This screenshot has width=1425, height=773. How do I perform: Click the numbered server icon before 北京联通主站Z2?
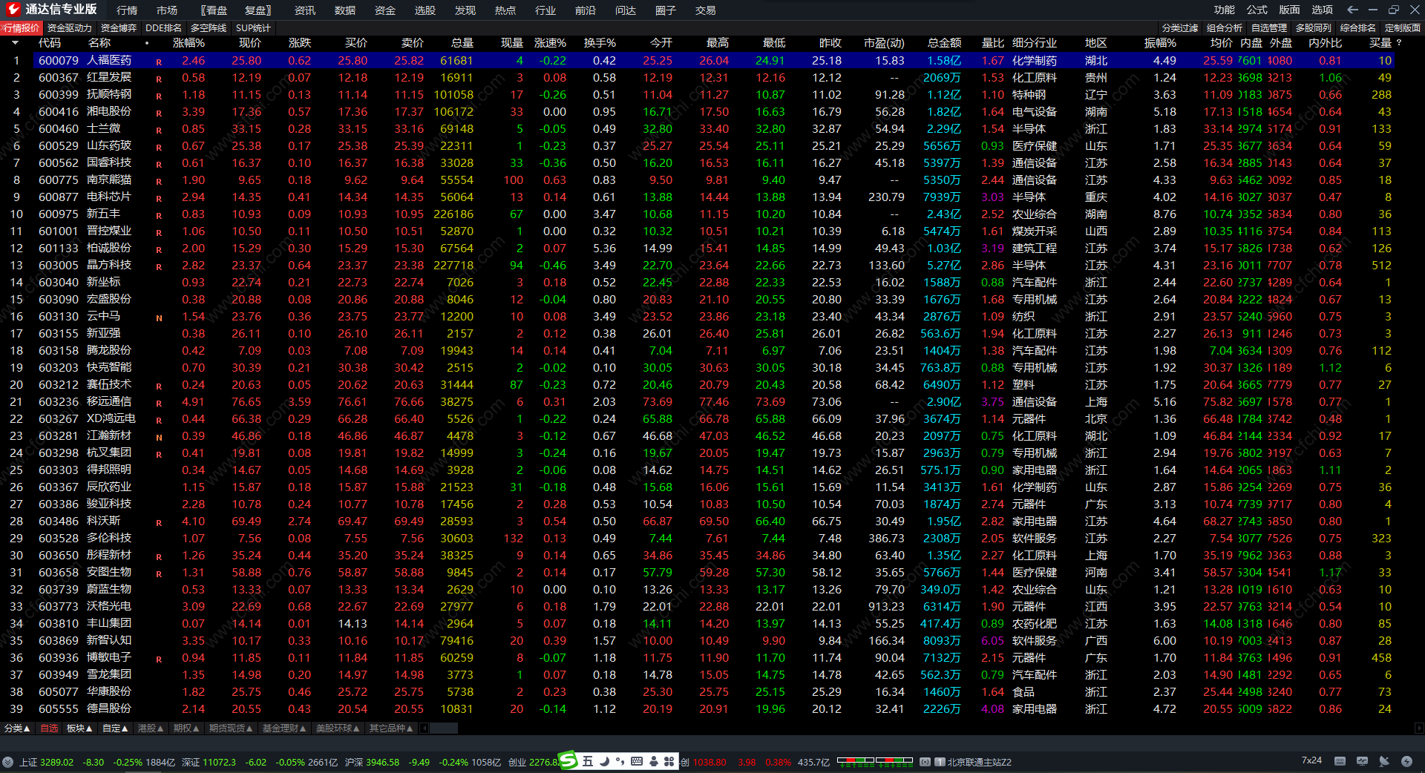pyautogui.click(x=940, y=762)
